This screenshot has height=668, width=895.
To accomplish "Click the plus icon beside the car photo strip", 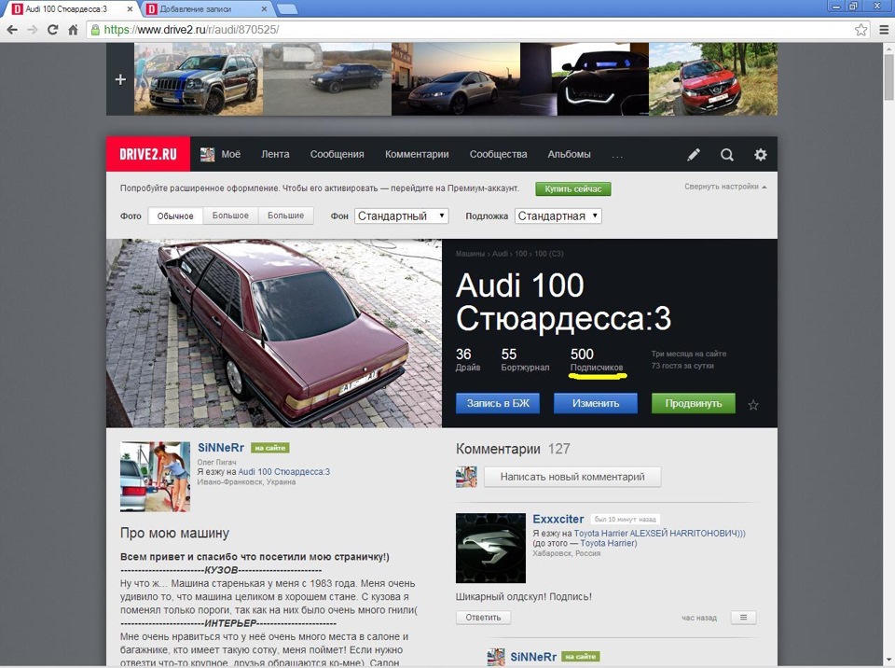I will click(120, 79).
